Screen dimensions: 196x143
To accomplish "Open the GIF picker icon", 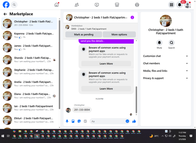I will [85, 121].
